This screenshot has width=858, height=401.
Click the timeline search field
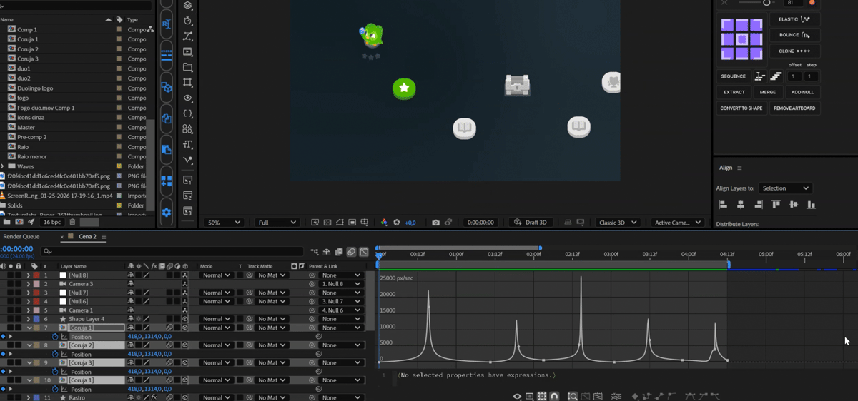pos(173,251)
